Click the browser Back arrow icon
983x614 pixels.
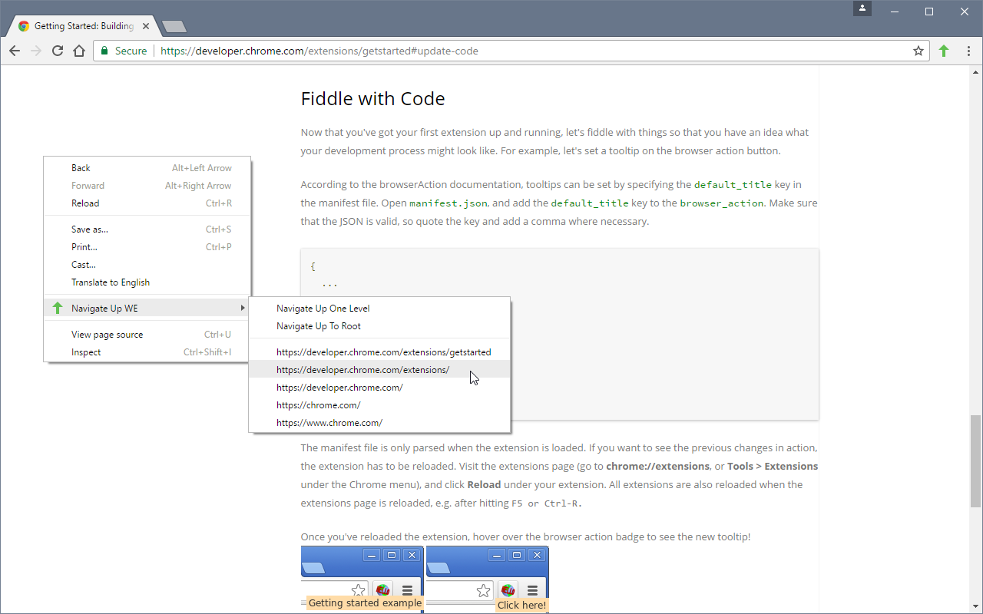point(15,51)
